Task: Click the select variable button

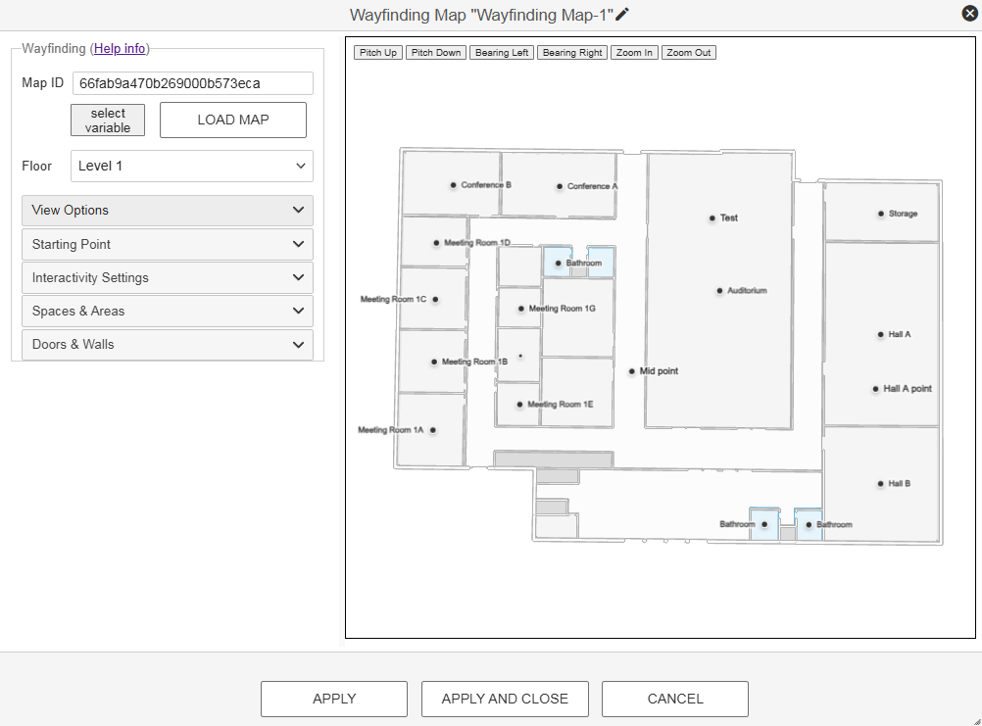Action: [107, 120]
